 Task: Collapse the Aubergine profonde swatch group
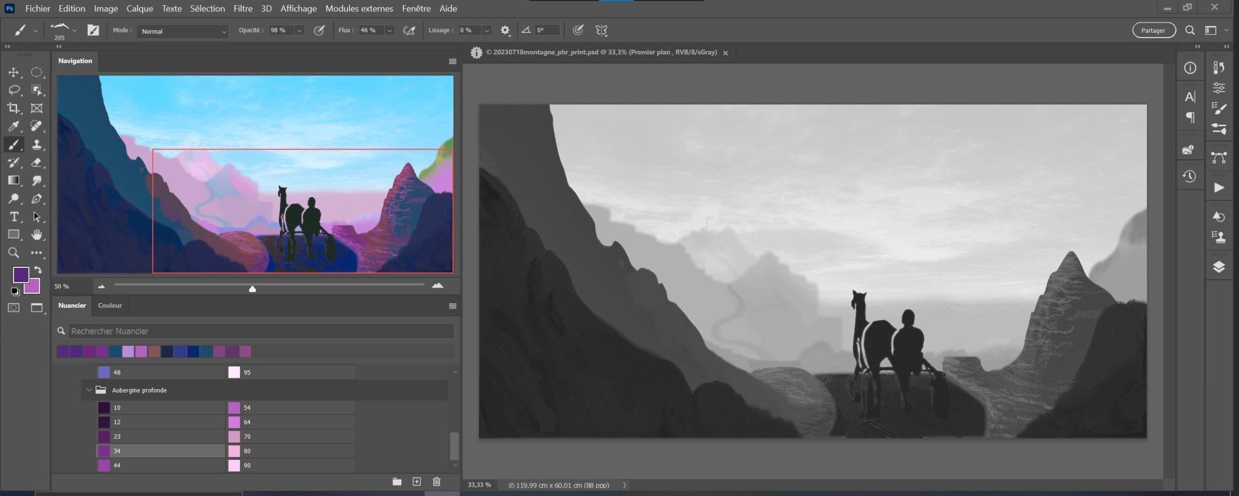(89, 390)
